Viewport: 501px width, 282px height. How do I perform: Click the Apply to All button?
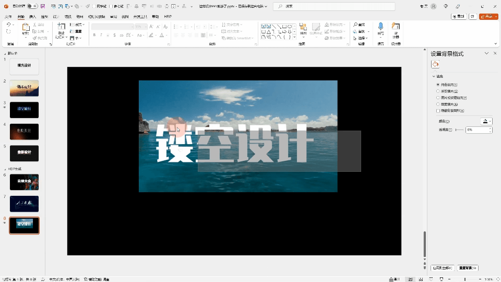pos(443,268)
